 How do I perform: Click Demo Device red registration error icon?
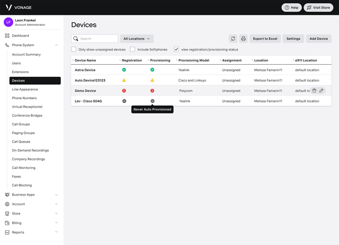tap(124, 91)
